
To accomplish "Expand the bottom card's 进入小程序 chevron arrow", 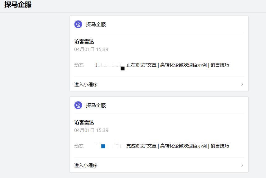I will coord(242,165).
